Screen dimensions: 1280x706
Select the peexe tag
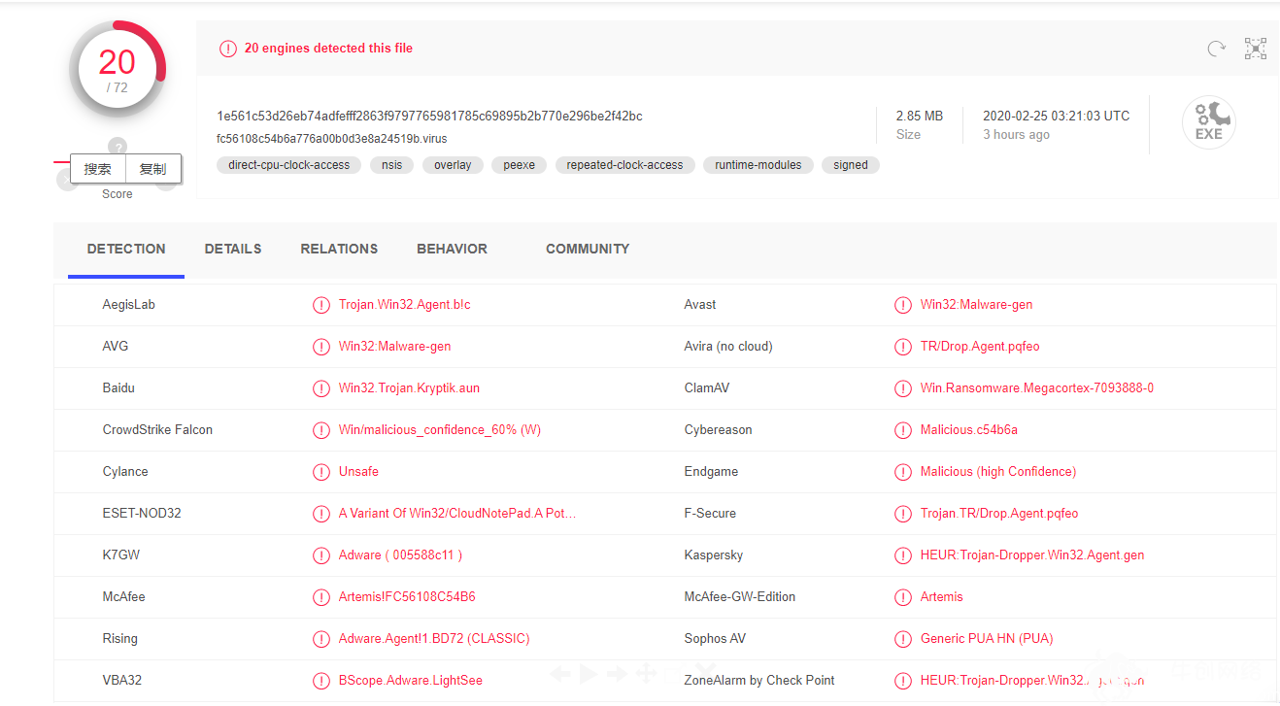point(520,165)
